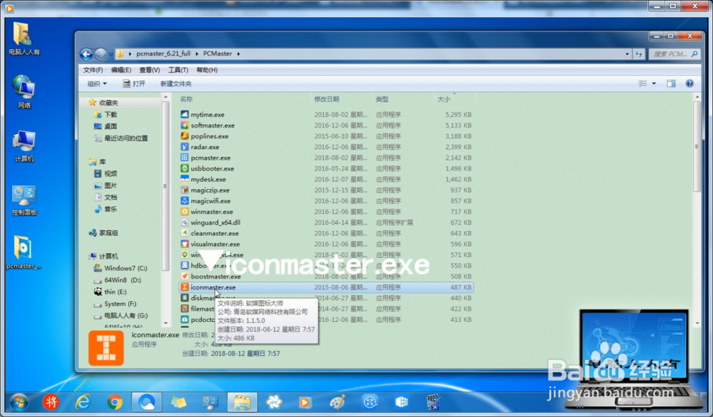Select the cleanmaster.exe file icon
713x417 pixels.
tap(184, 233)
